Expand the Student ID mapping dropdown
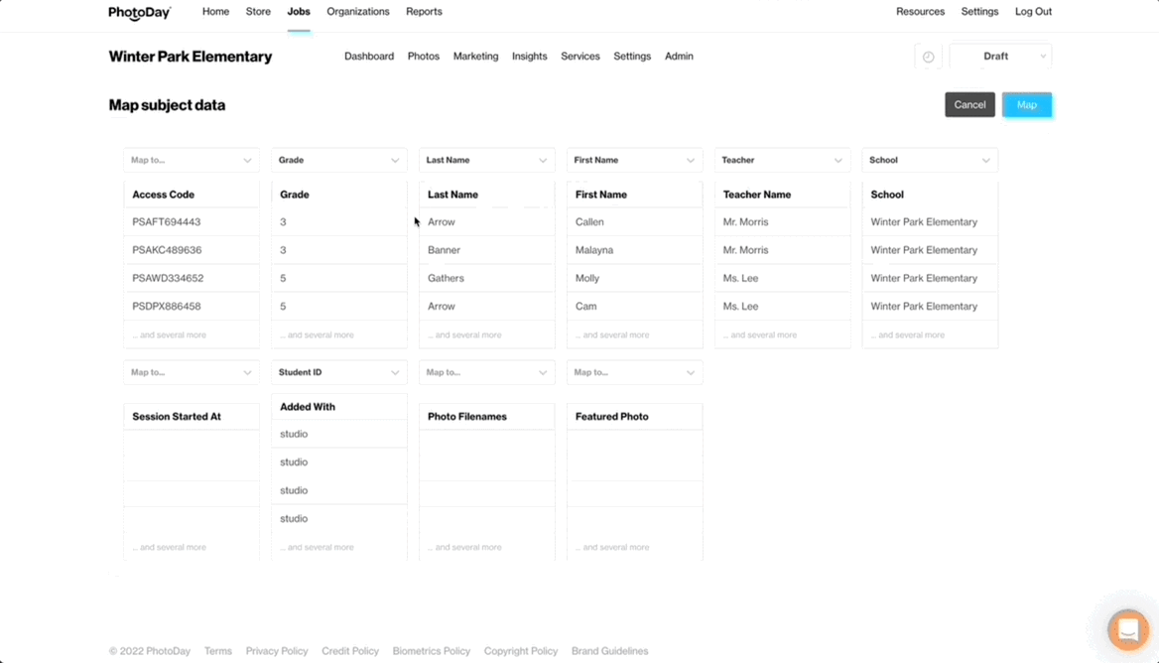1159x663 pixels. (x=338, y=372)
